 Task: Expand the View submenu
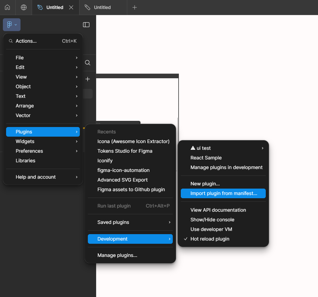pyautogui.click(x=43, y=77)
